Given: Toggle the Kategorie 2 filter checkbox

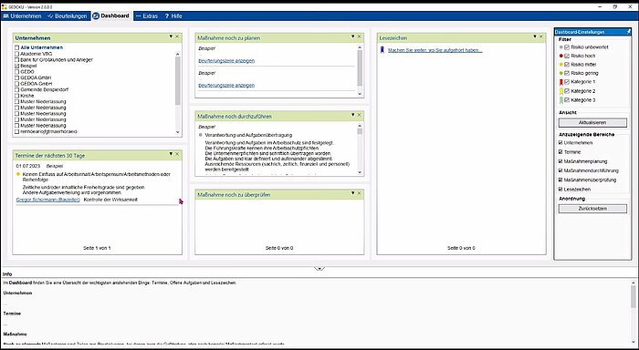Looking at the screenshot, I should pos(567,91).
